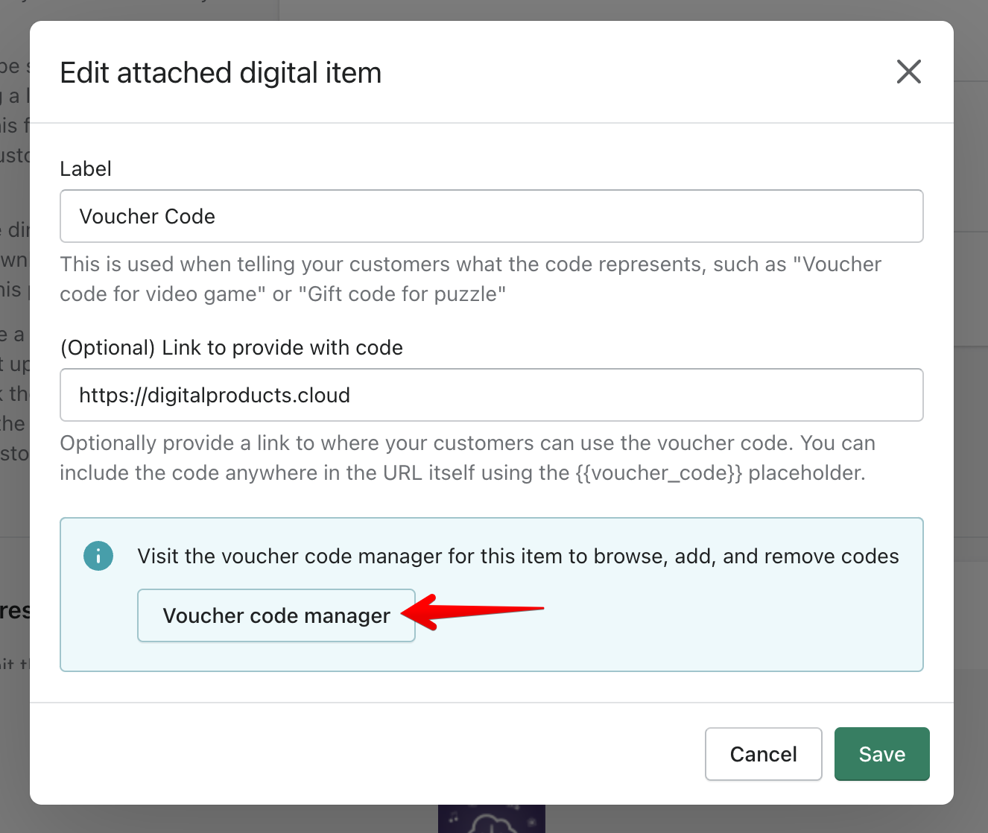Close the Edit attached digital item dialog
The width and height of the screenshot is (988, 833).
tap(908, 72)
